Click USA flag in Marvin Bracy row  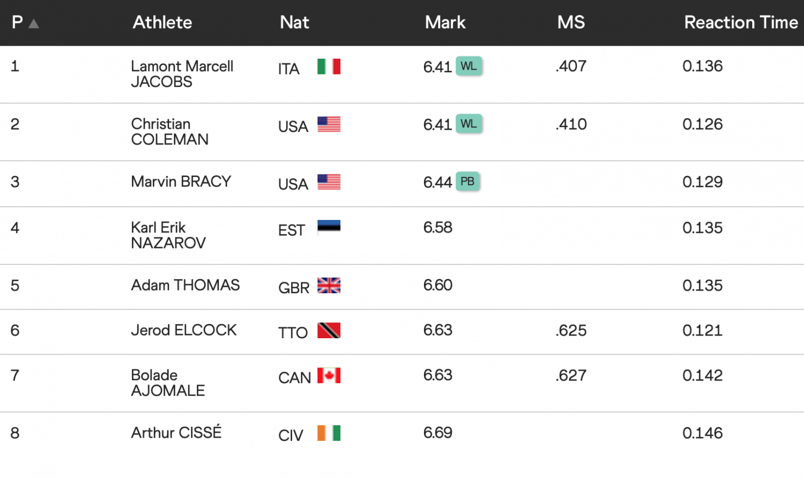[329, 182]
